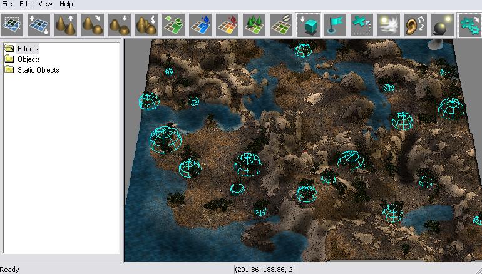
Task: Open the File menu
Action: click(7, 4)
